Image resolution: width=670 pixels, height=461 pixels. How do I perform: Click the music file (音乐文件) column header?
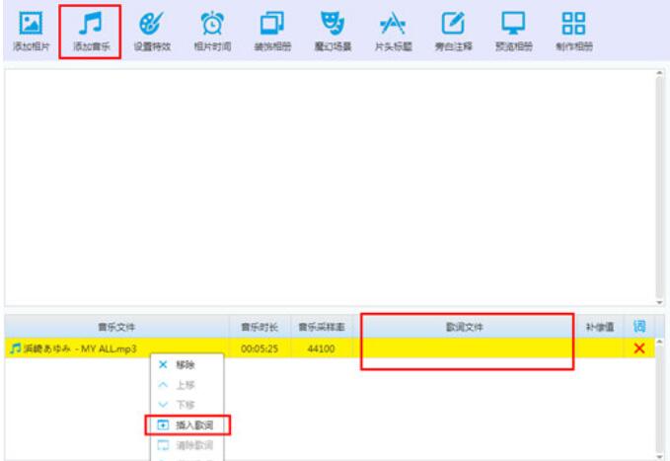click(x=116, y=326)
